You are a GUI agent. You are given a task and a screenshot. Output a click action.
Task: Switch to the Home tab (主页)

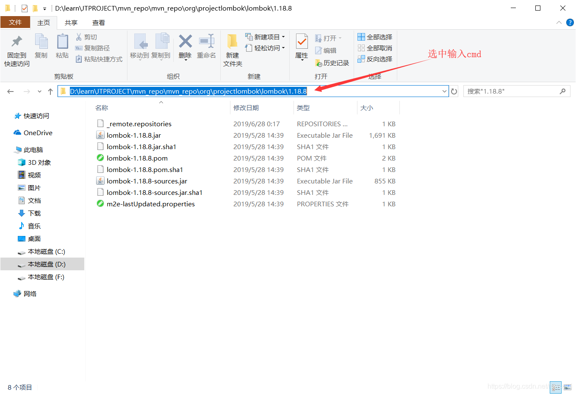[44, 23]
